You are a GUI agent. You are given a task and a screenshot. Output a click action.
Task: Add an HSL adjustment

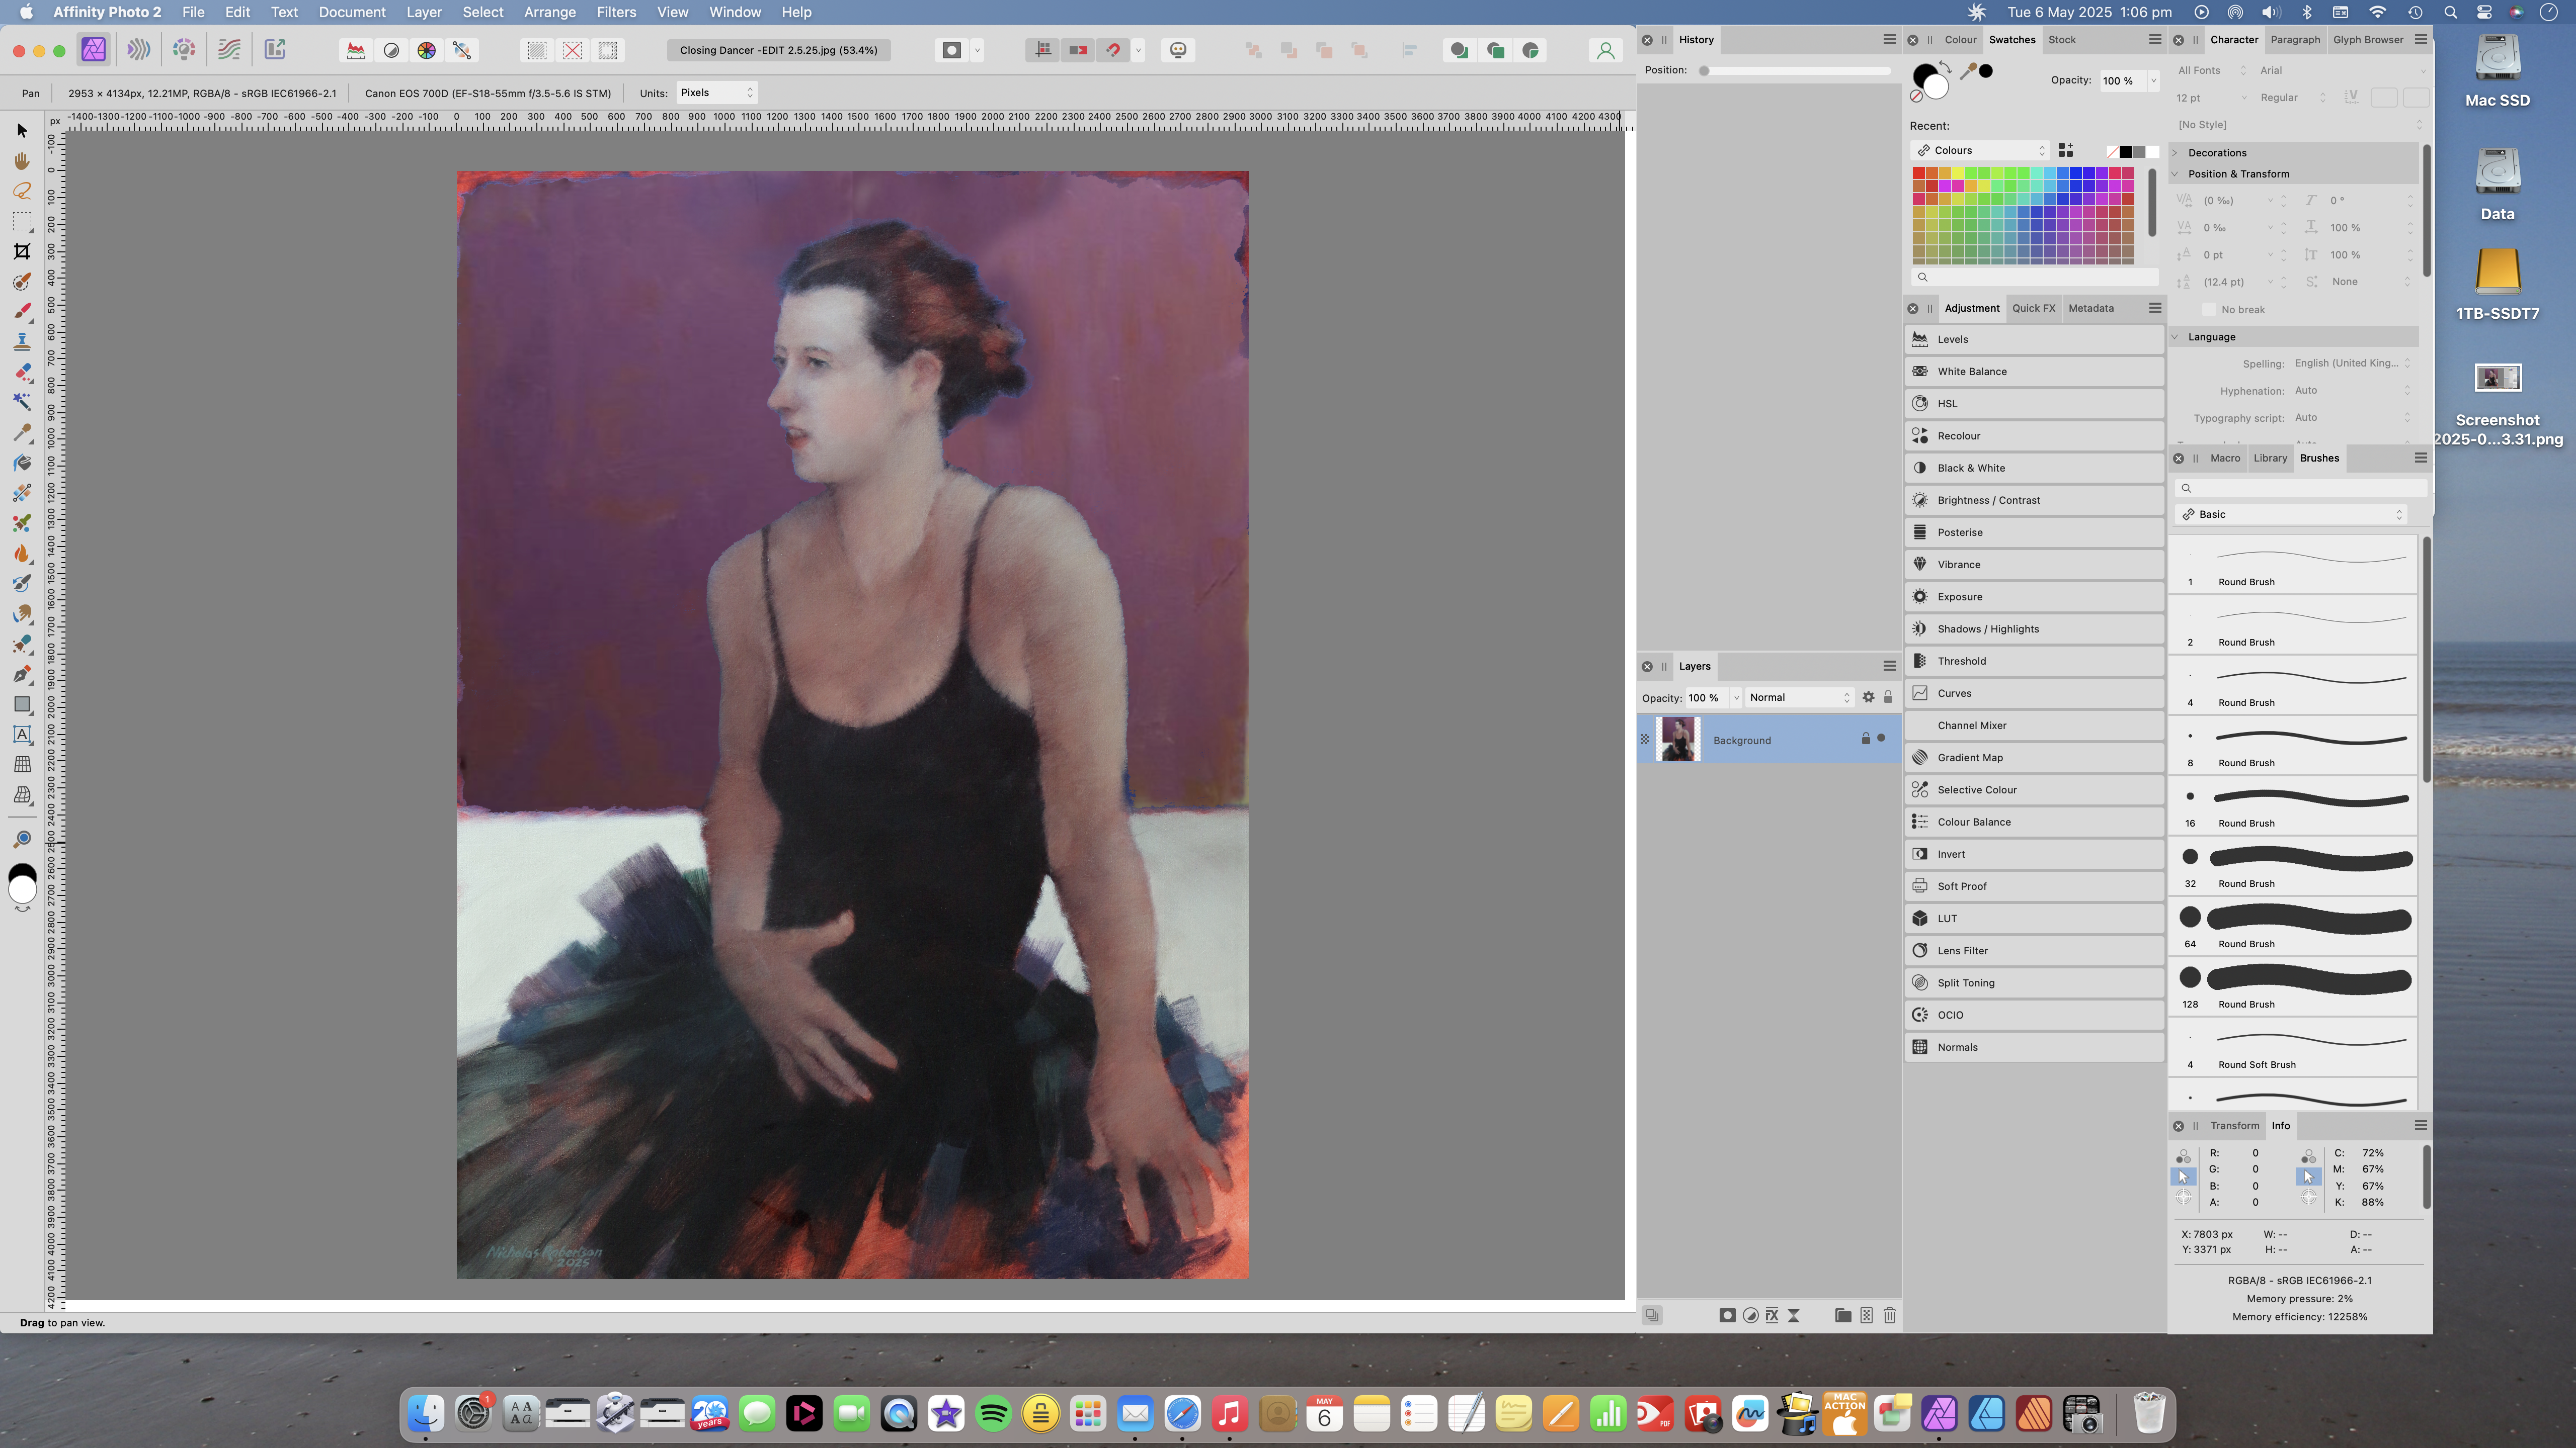click(x=2034, y=404)
